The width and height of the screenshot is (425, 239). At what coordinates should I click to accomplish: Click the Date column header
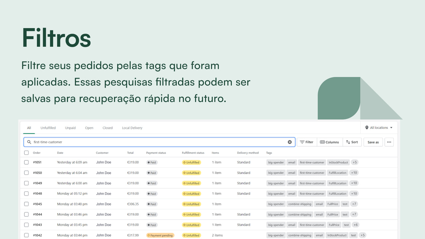coord(60,153)
